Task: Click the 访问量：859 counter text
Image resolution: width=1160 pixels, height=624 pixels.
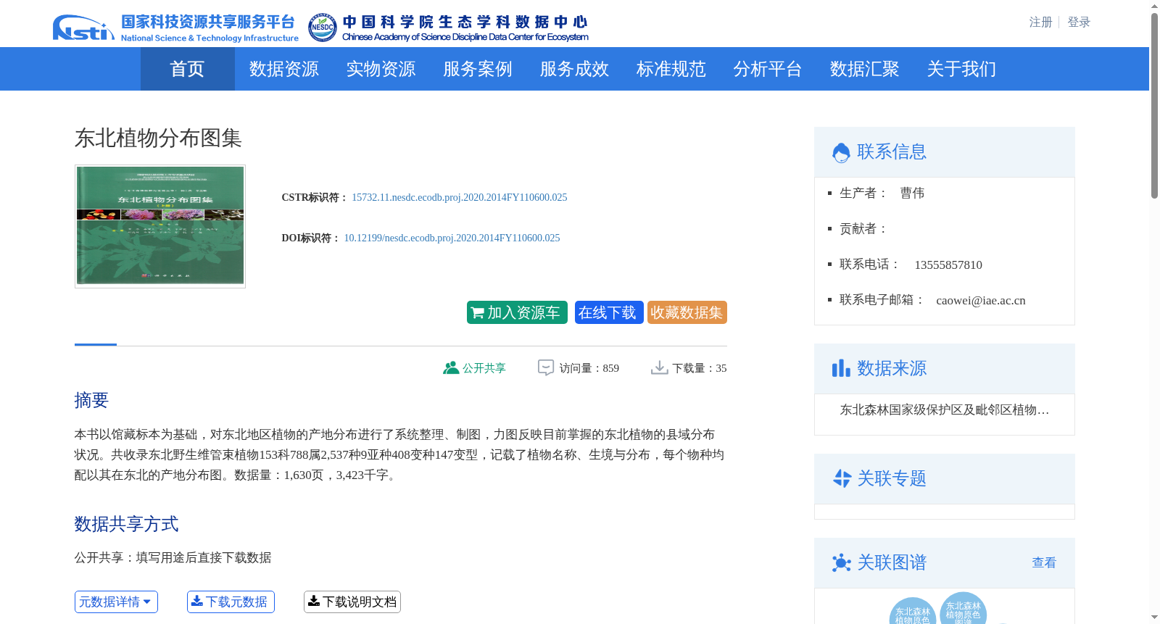Action: point(589,368)
